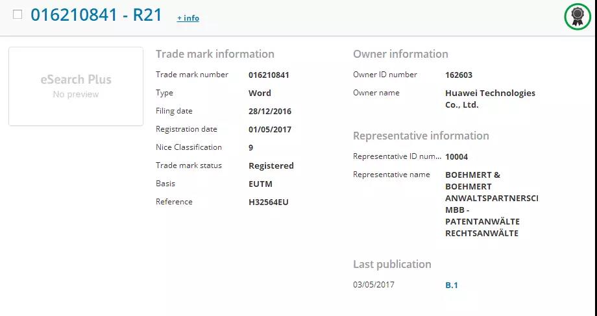597x316 pixels.
Task: Click the Last publication date 03/05/2017
Action: click(x=374, y=285)
